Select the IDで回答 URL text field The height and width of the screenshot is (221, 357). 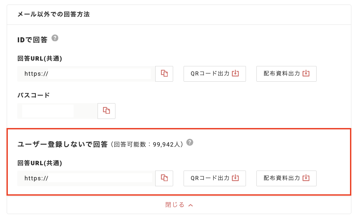86,74
